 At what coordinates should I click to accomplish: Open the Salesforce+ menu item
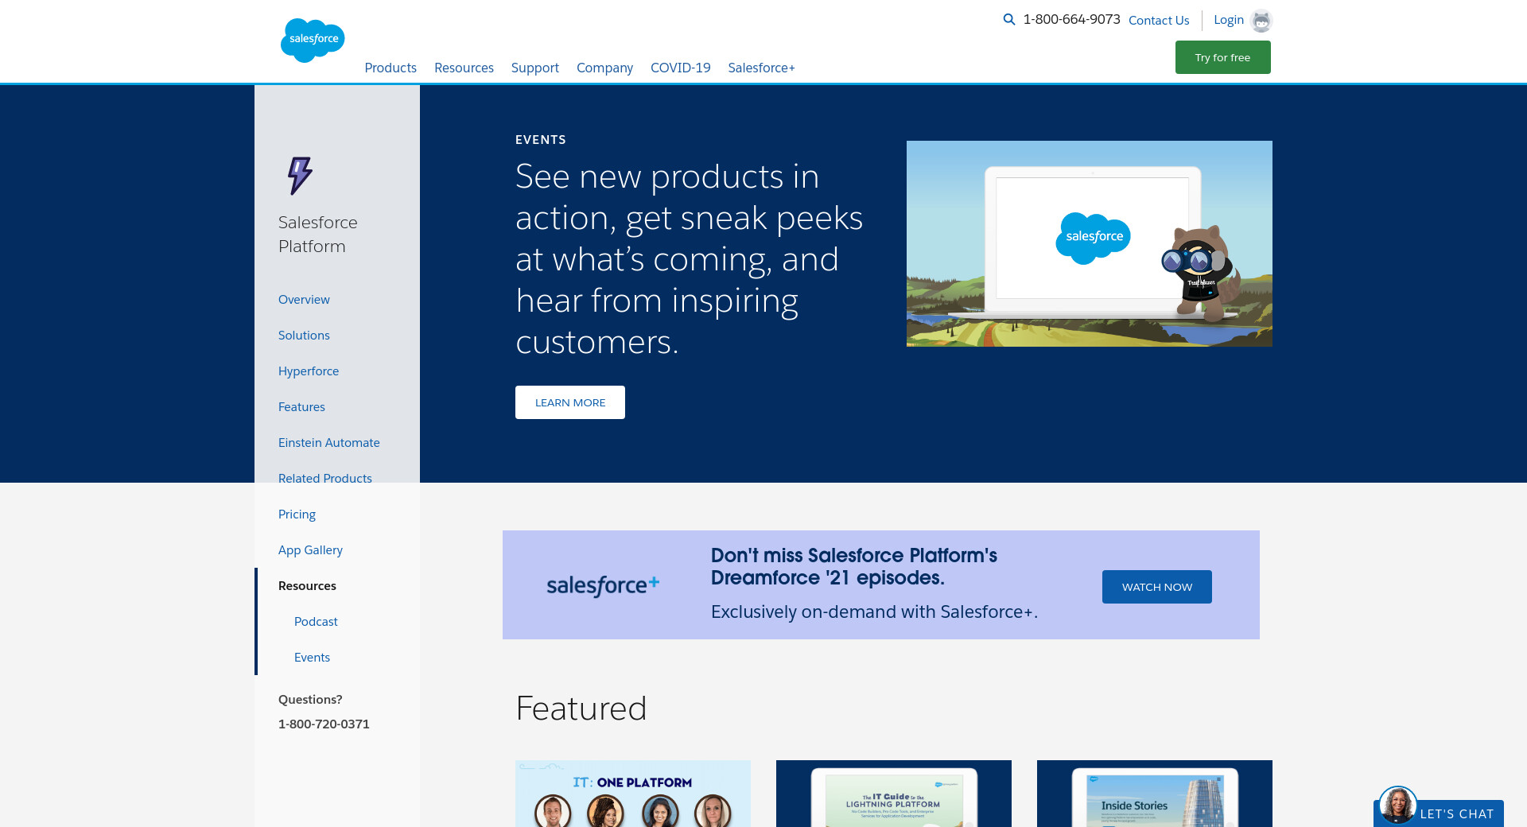(x=761, y=68)
